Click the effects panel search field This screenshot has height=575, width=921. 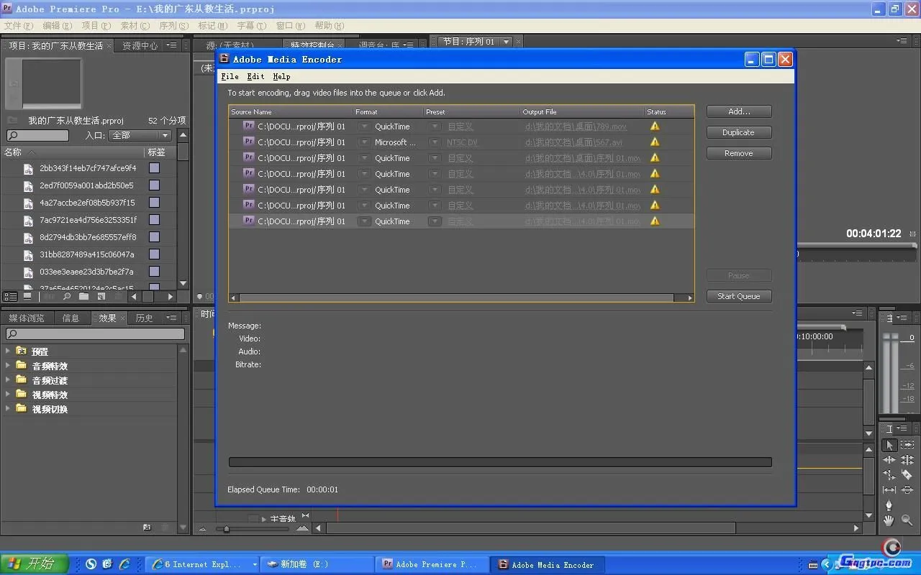tap(96, 334)
